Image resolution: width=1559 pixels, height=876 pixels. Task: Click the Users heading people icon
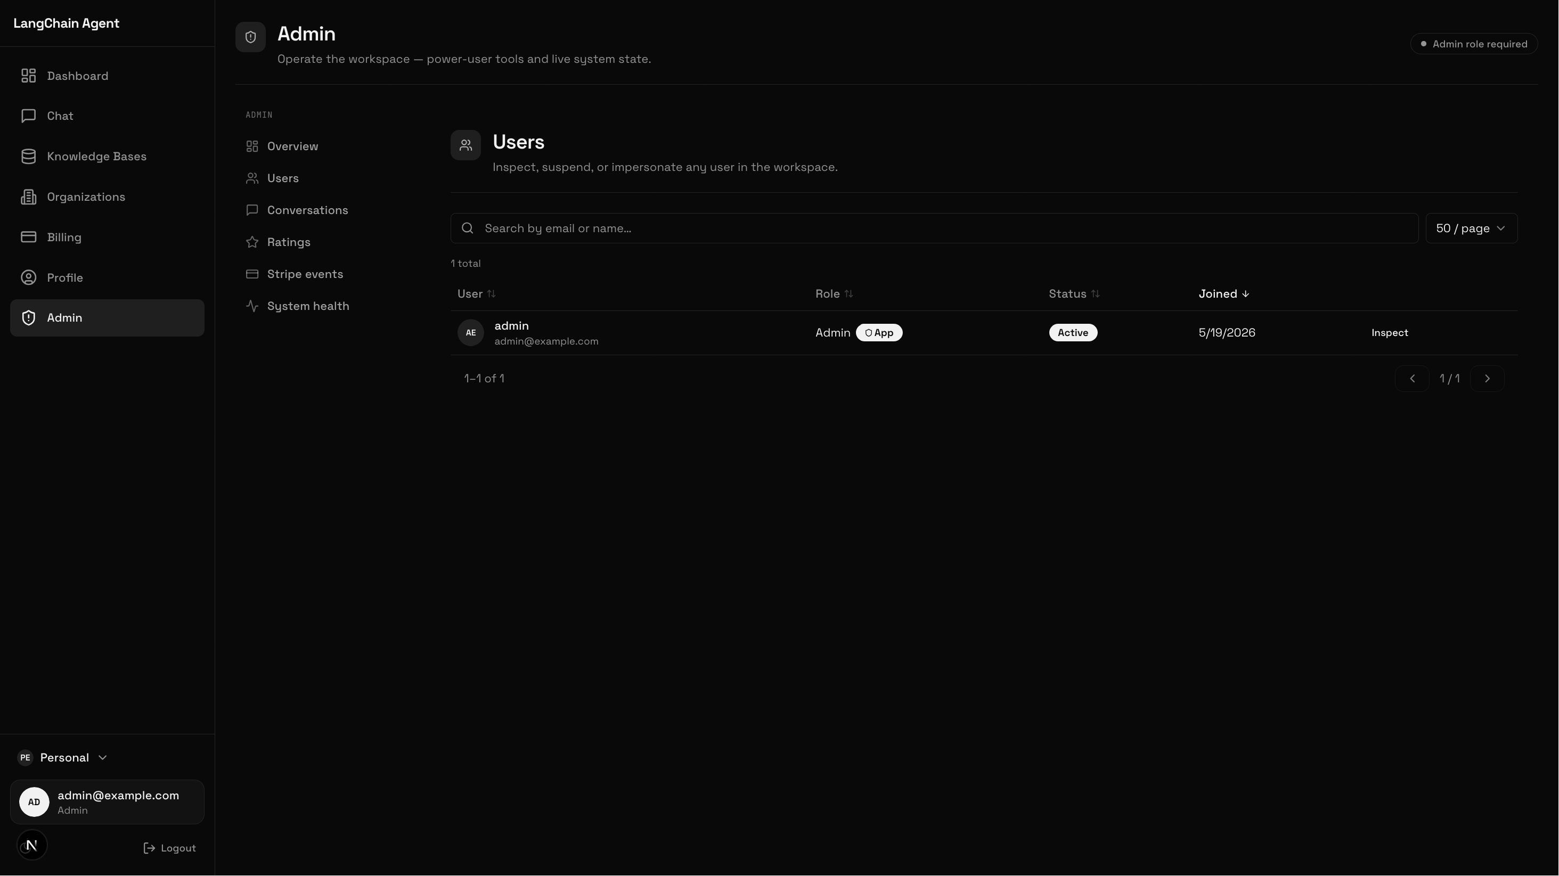[466, 145]
